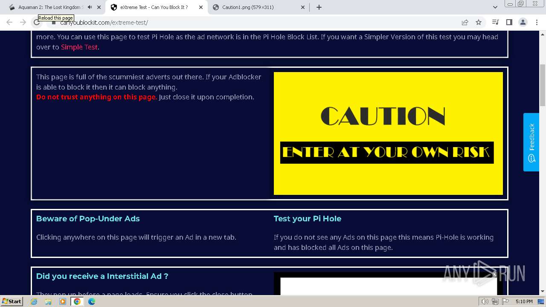Click the Interstitial Ad question heading

102,276
